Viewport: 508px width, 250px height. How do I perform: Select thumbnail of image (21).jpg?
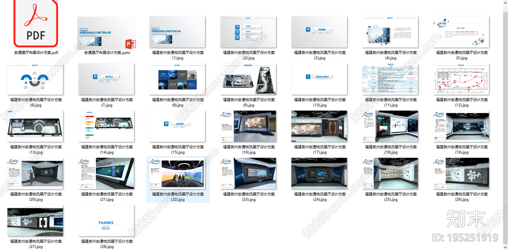[106, 173]
